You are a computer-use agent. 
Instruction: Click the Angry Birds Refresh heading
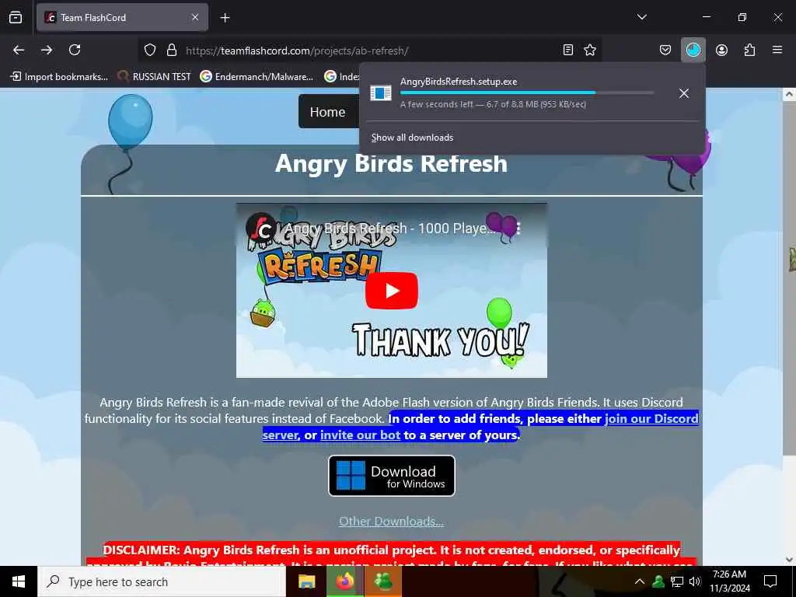point(391,163)
